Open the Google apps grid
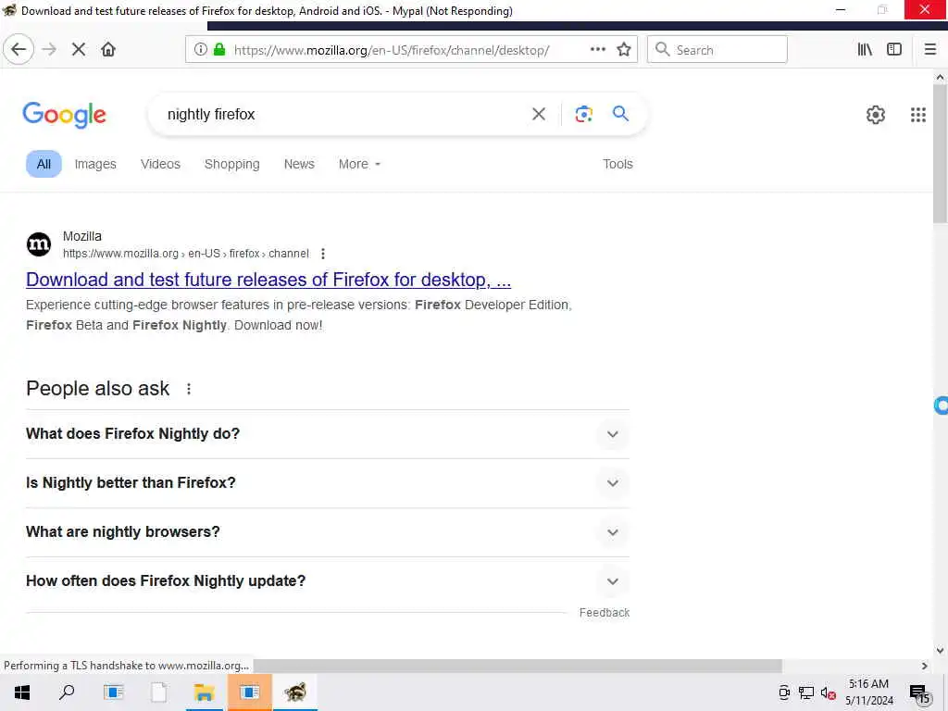 click(x=918, y=114)
